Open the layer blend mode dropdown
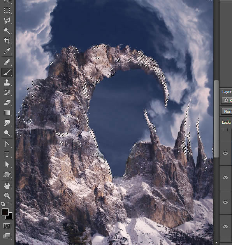This screenshot has height=245, width=232. [x=227, y=111]
